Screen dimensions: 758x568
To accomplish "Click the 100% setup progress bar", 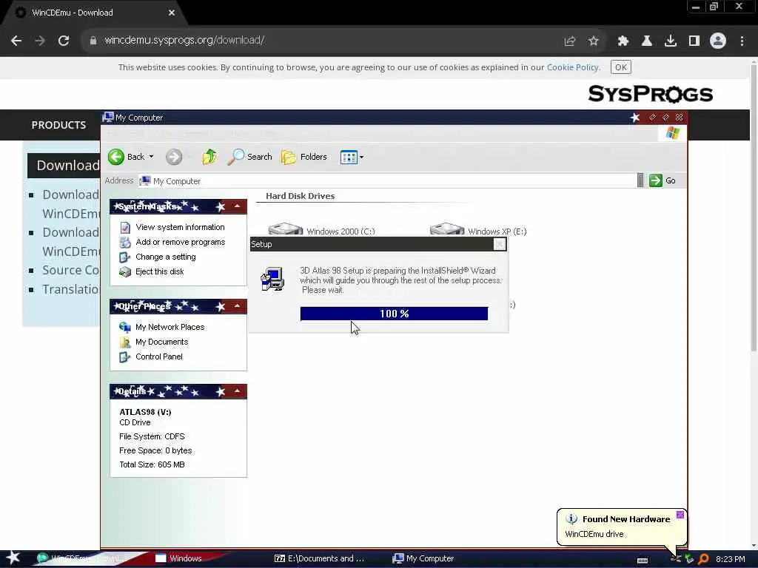I will [x=394, y=314].
